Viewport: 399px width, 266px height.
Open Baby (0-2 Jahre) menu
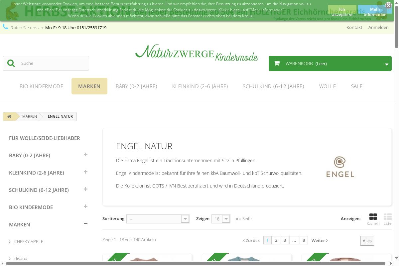coord(136,86)
